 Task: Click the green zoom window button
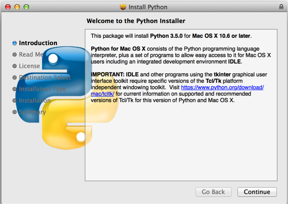[x=26, y=7]
